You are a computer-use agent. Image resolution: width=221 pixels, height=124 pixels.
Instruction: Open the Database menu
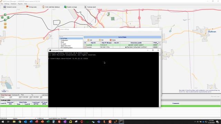13,4
